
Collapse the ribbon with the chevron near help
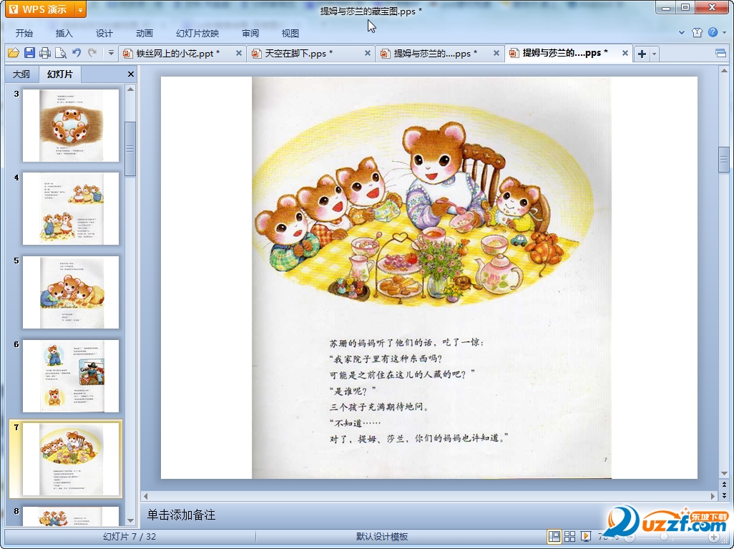tap(682, 33)
